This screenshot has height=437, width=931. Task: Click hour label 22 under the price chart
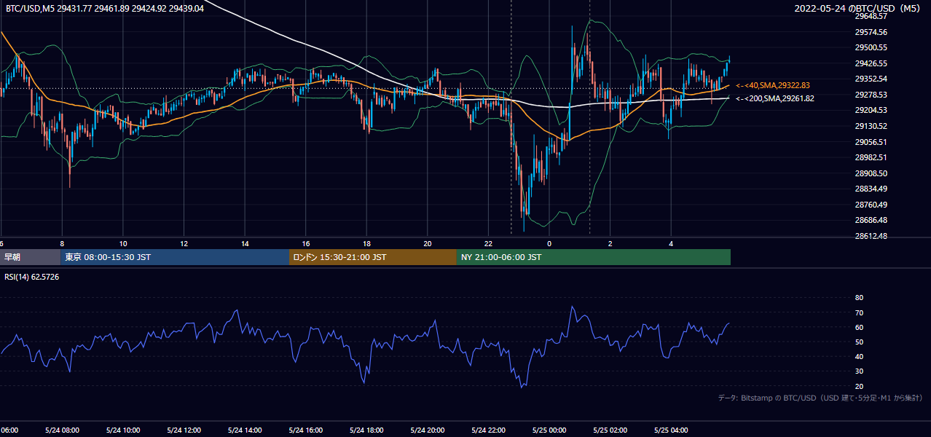(x=488, y=243)
